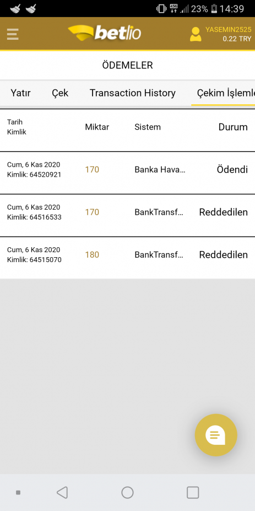The image size is (255, 511).
Task: Open the yellow user profile icon
Action: pyautogui.click(x=196, y=34)
